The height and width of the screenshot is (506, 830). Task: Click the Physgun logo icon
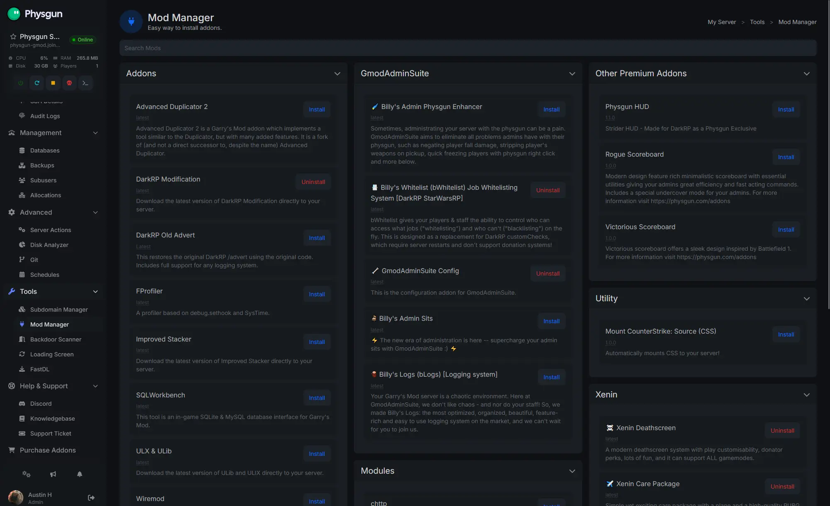(14, 14)
